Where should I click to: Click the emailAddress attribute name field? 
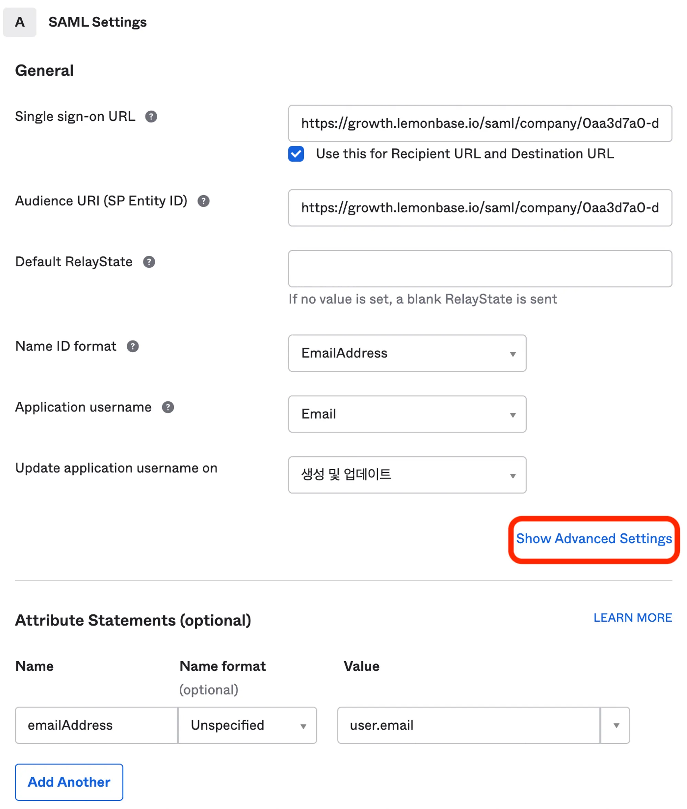coord(96,725)
